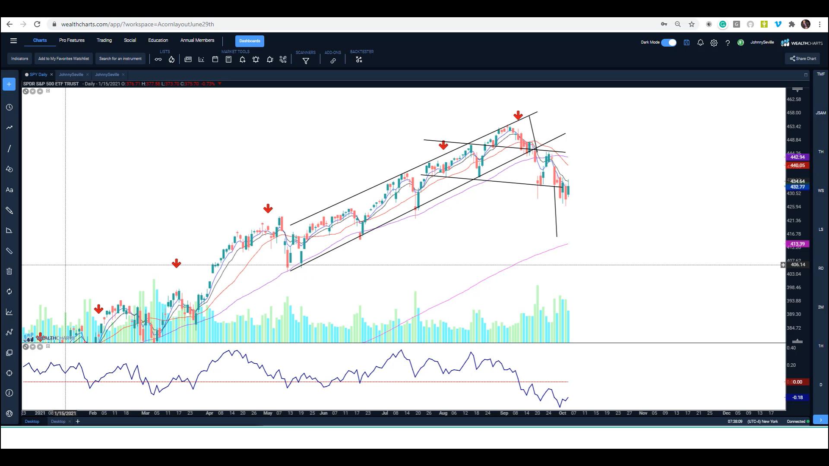Click the Share Chart button
The image size is (829, 466).
pyautogui.click(x=803, y=59)
